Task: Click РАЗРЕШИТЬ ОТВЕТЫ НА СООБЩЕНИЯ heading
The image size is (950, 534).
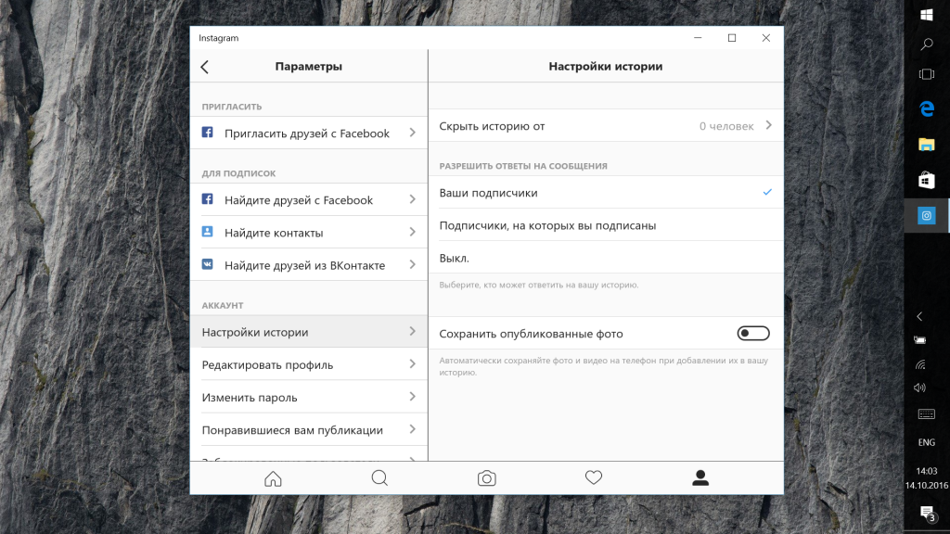Action: pos(523,166)
